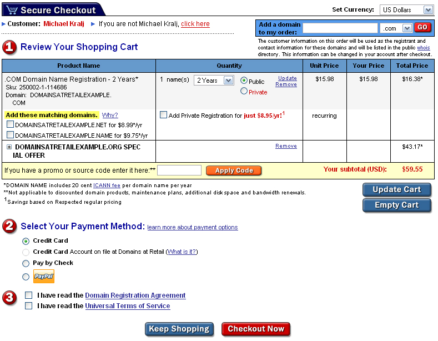Click Remove link for .COM domain row

286,84
